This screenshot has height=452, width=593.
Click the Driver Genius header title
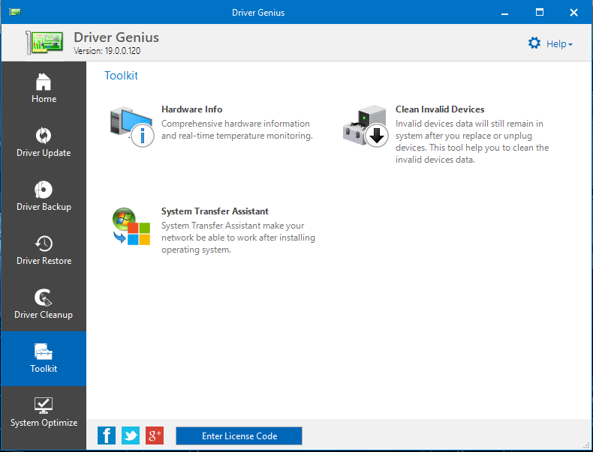[116, 37]
